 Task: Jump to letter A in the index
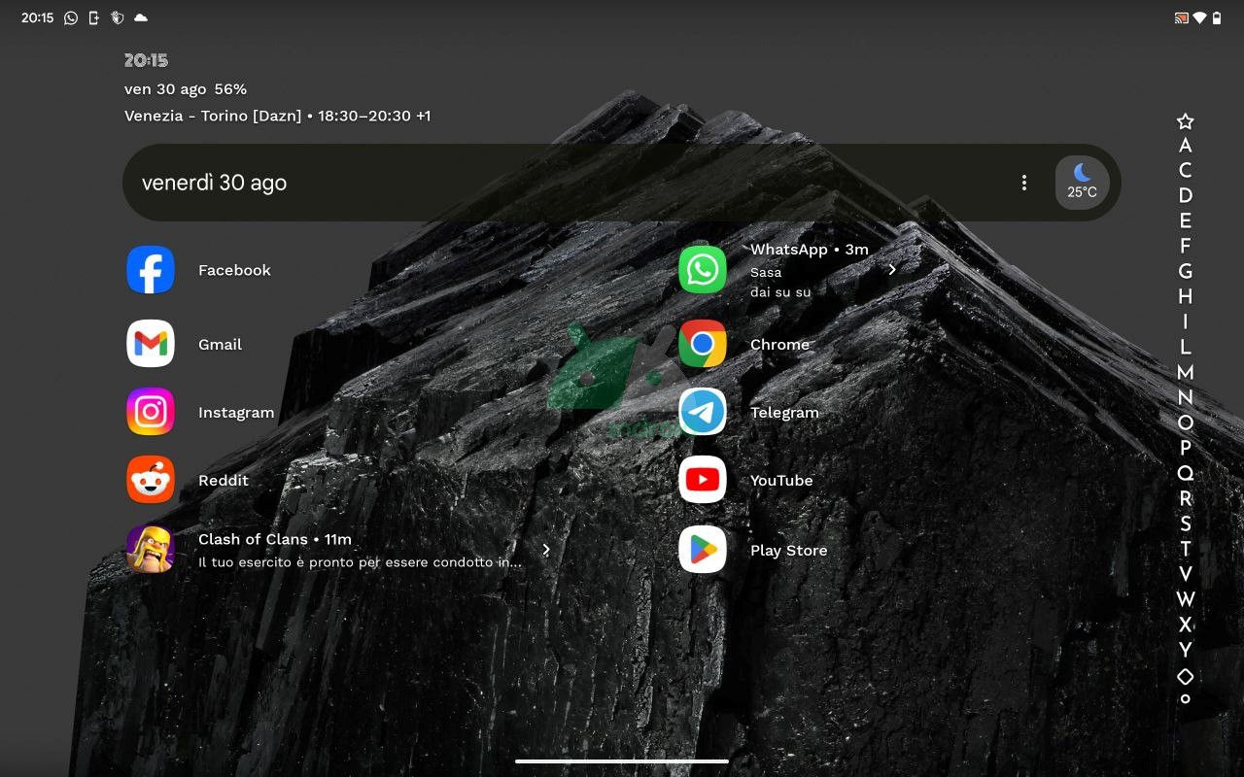click(x=1185, y=146)
